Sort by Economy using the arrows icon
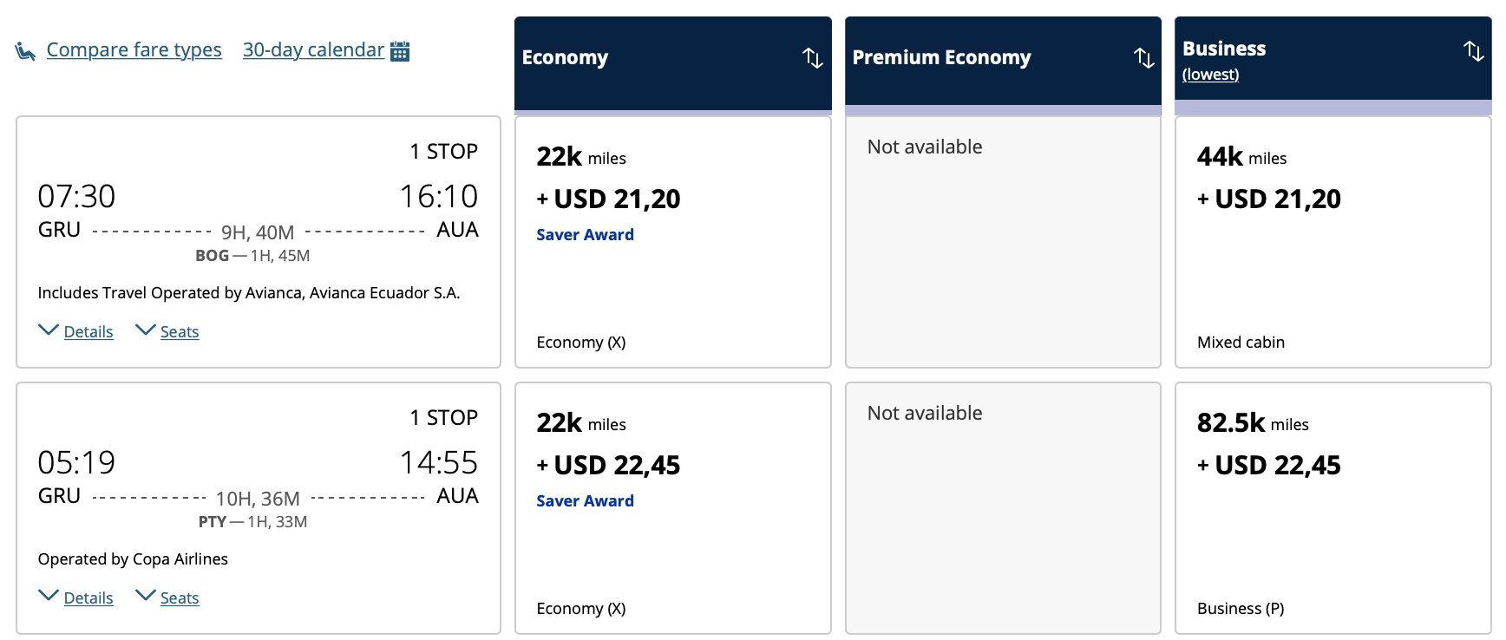 813,58
